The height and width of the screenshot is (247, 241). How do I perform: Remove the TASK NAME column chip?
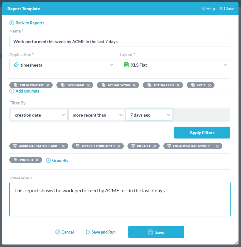point(89,85)
